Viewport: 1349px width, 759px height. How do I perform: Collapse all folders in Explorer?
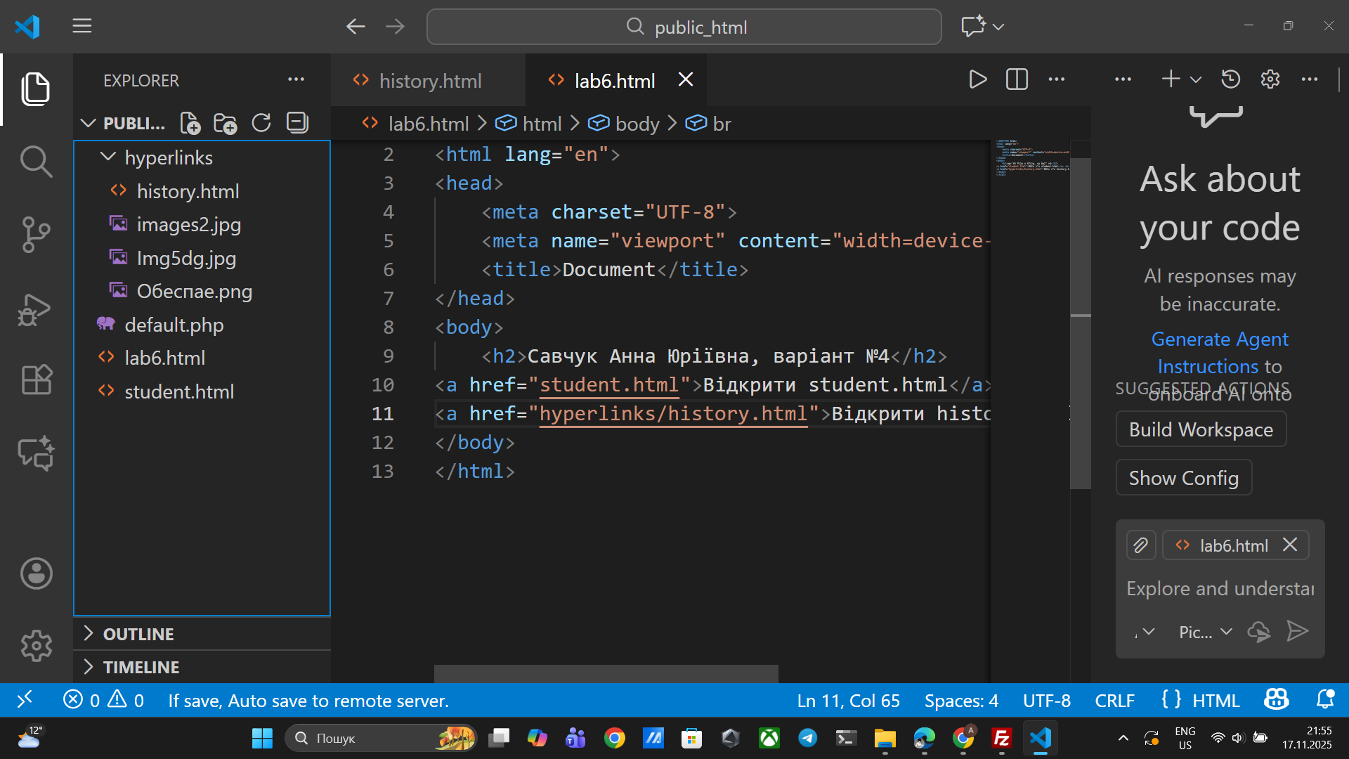point(297,124)
